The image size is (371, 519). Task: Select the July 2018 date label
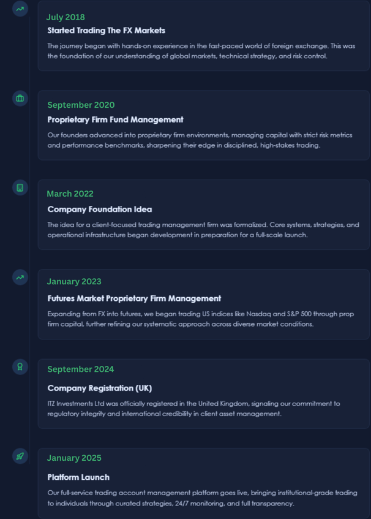[66, 17]
